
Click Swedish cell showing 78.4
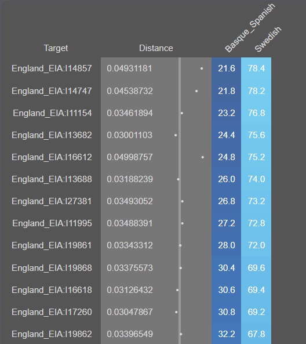256,68
